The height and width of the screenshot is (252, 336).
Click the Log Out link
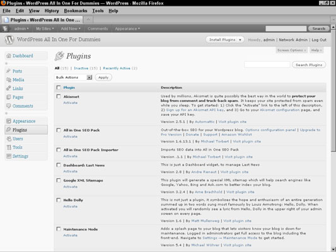(x=319, y=40)
